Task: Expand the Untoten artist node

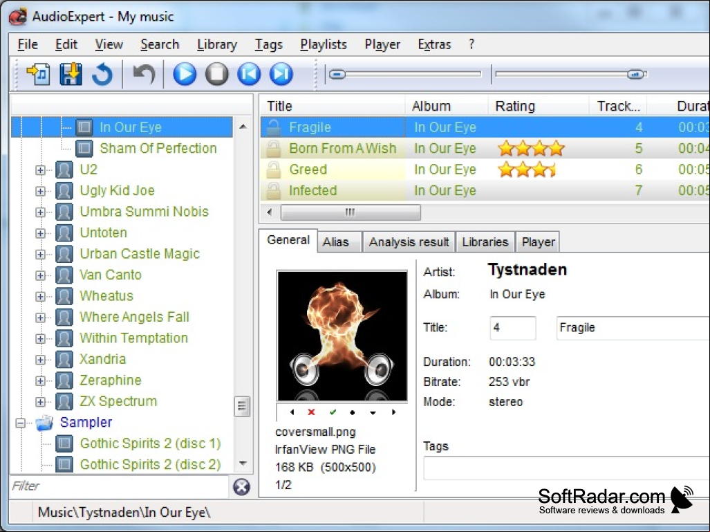Action: (40, 233)
